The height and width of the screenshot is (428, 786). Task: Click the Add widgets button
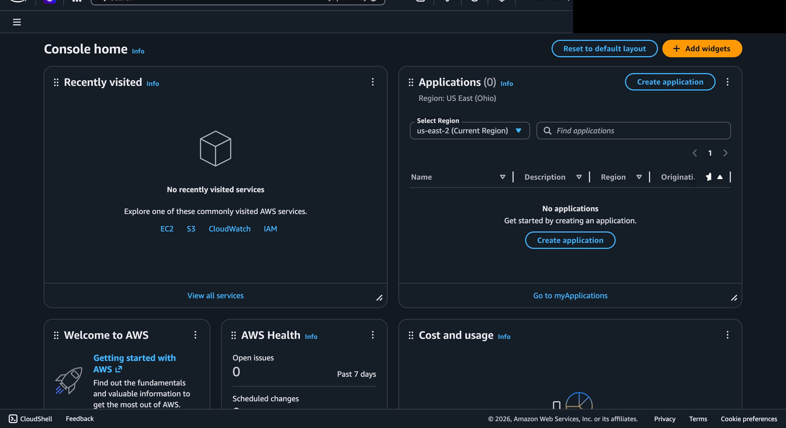pos(702,49)
